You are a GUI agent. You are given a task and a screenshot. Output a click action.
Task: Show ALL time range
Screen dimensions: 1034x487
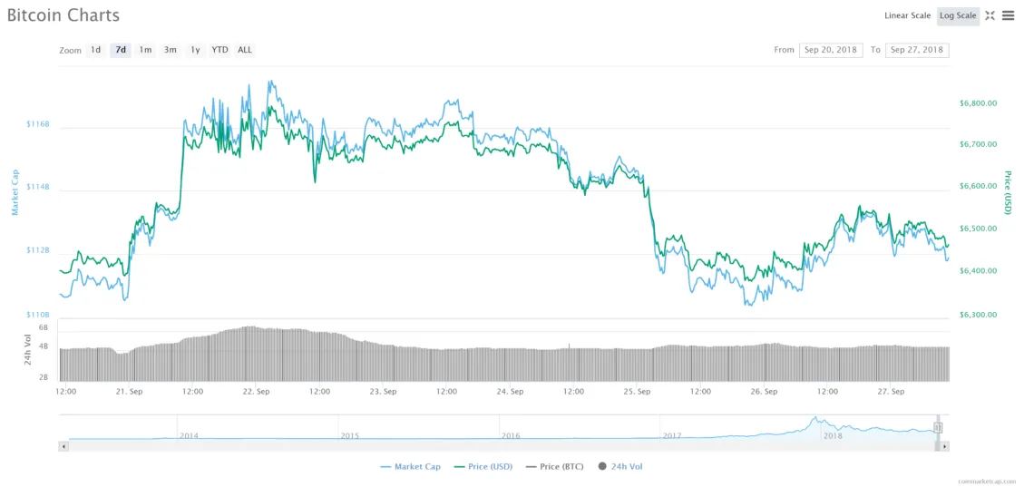point(245,50)
